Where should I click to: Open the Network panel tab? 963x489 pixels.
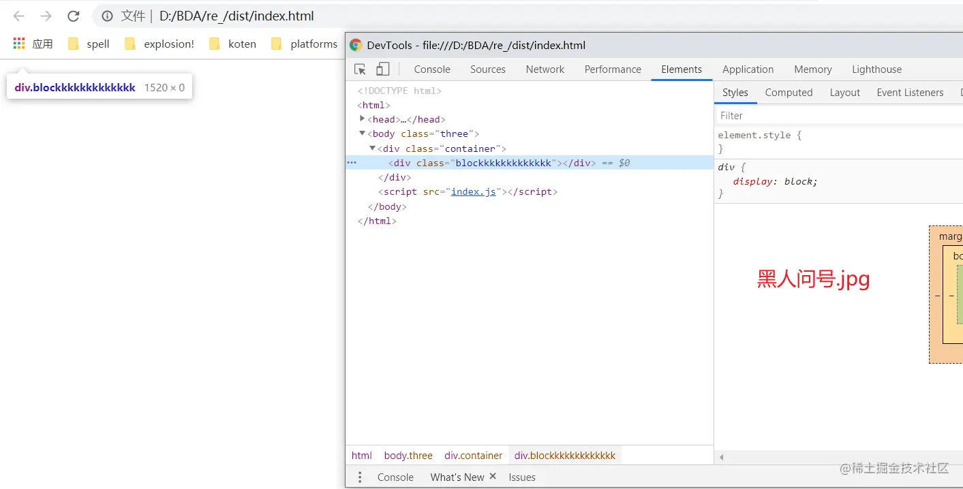545,69
